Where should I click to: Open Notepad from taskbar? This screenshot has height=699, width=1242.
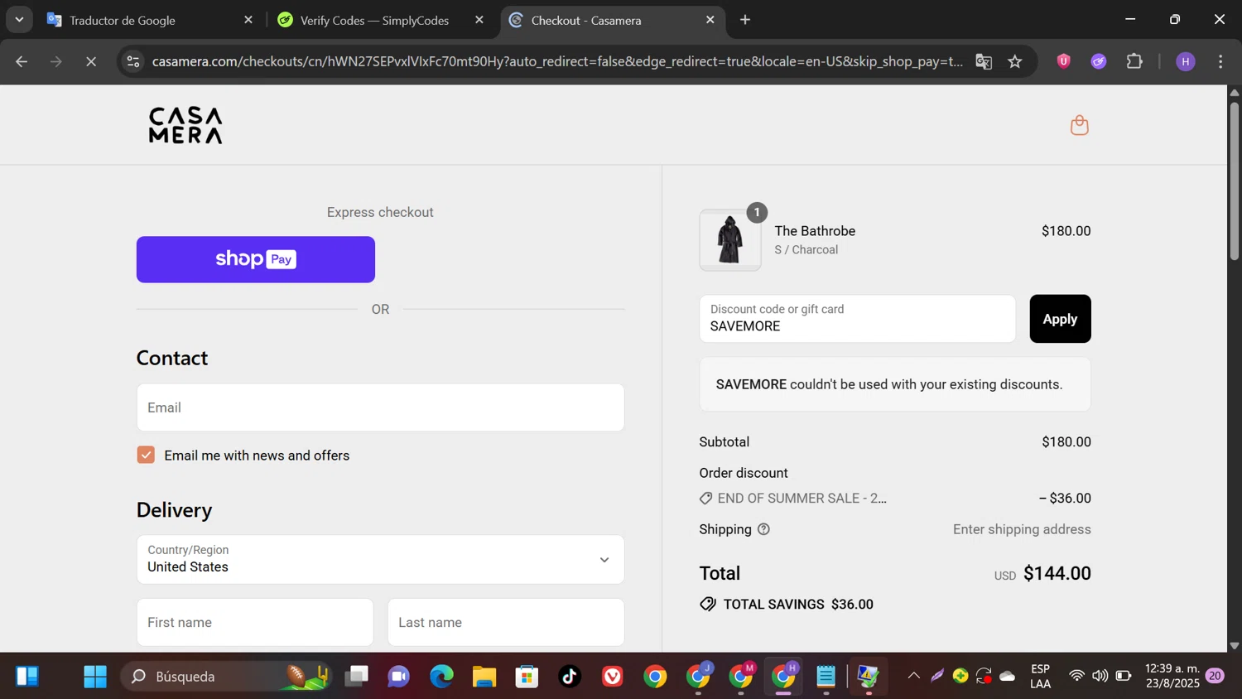pyautogui.click(x=826, y=677)
